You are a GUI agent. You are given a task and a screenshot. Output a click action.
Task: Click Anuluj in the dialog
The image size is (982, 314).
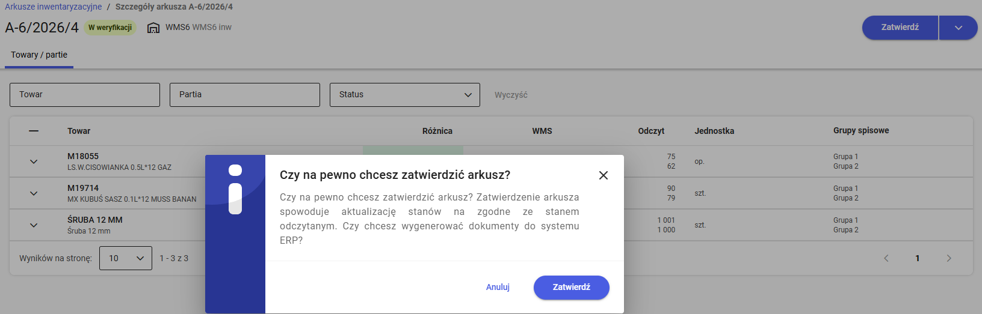point(498,287)
